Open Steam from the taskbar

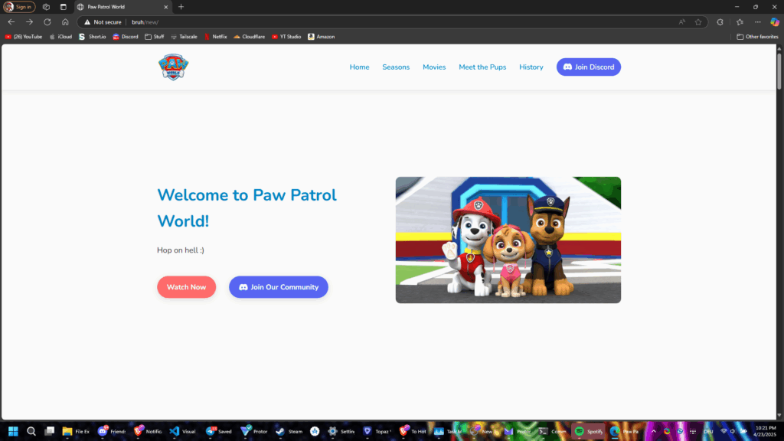pos(290,431)
